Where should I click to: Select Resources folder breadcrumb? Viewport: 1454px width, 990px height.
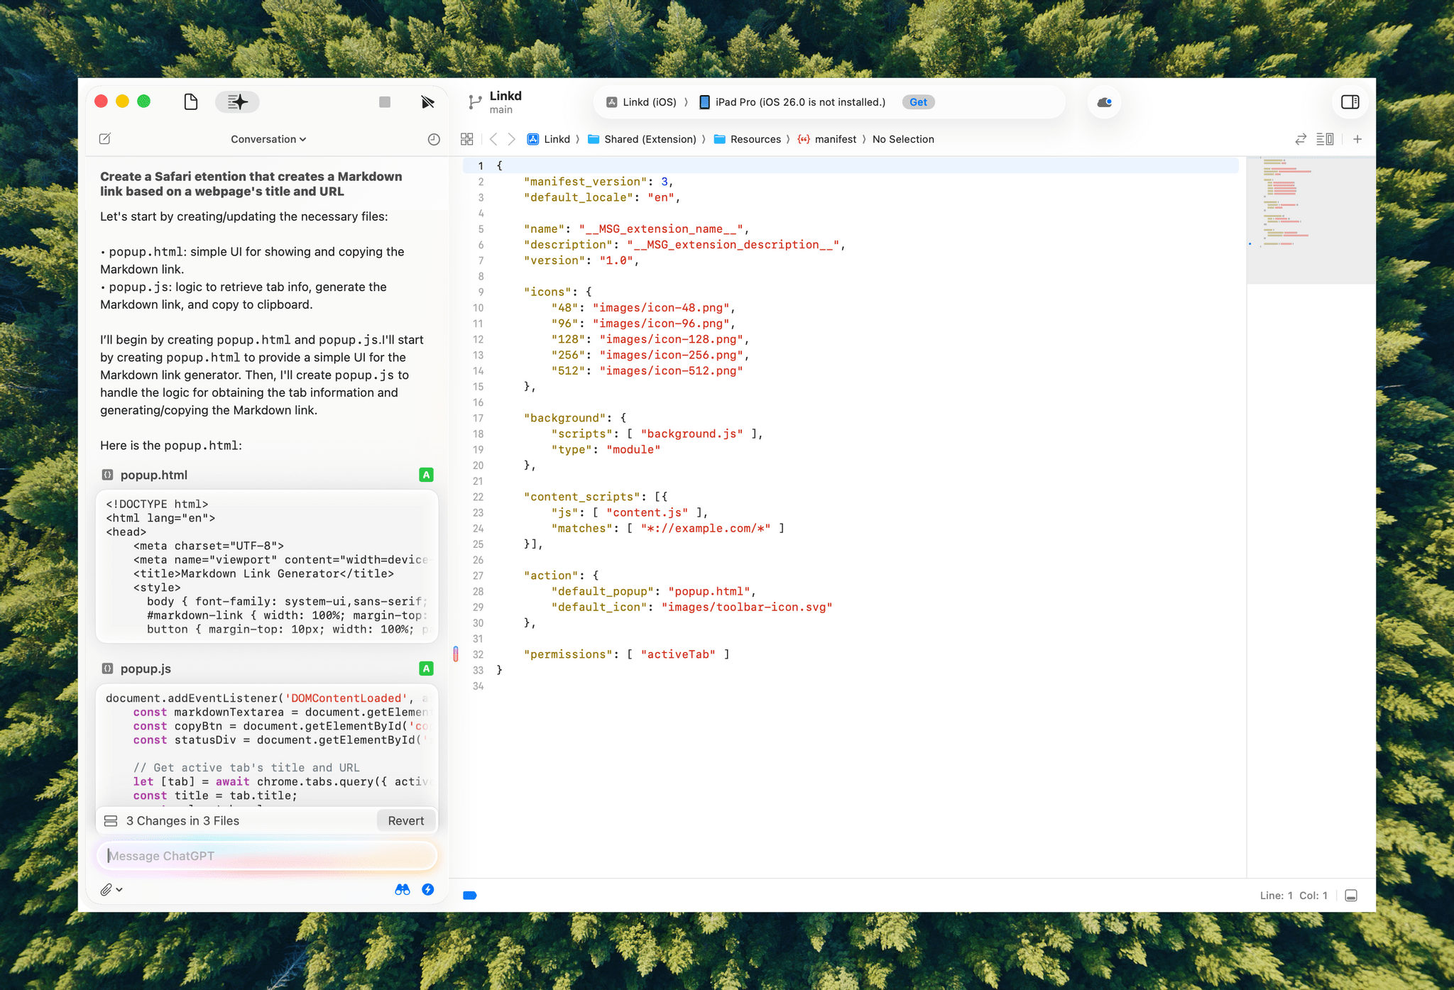tap(747, 139)
